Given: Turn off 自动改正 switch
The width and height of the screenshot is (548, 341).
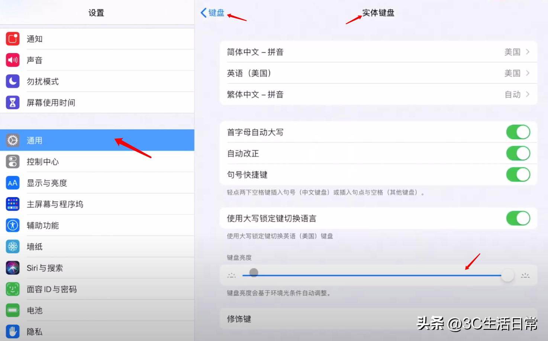Looking at the screenshot, I should point(518,153).
